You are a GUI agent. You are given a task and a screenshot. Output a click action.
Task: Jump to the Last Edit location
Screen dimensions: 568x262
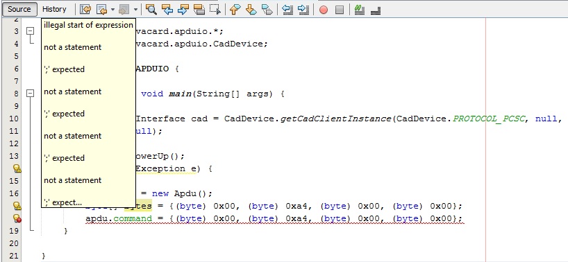(85, 10)
